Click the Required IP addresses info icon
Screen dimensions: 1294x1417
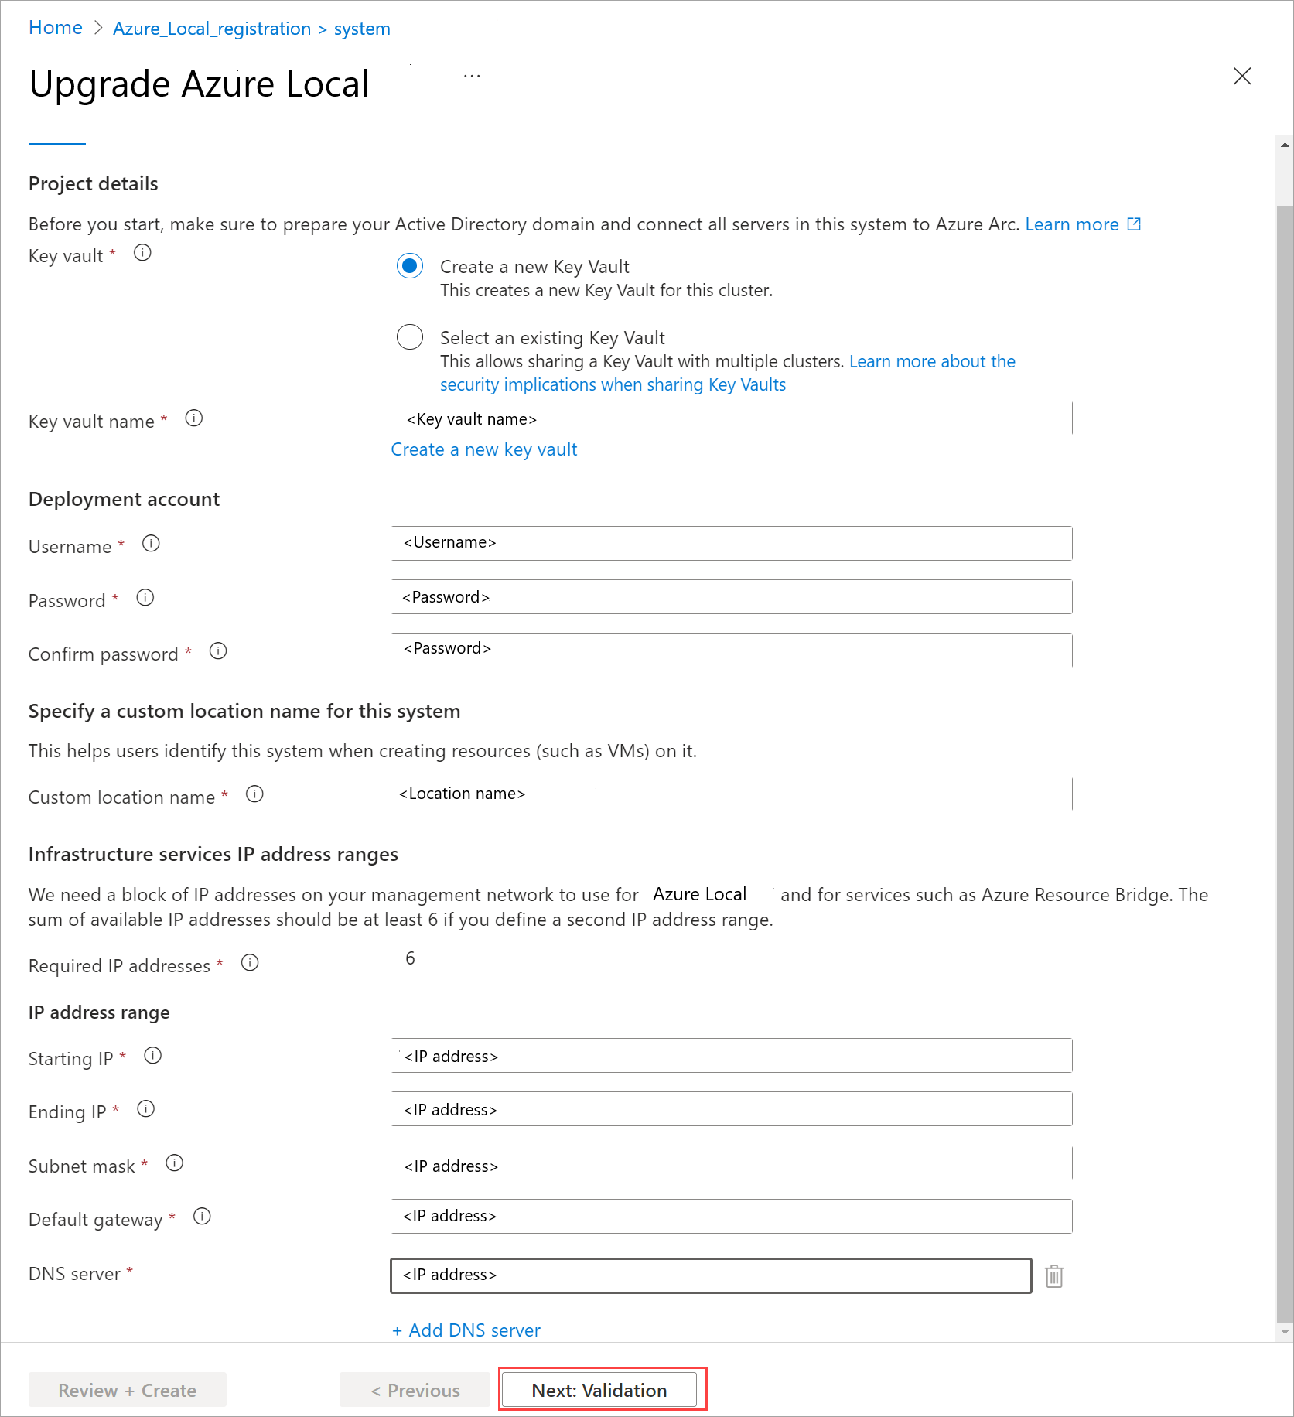point(250,963)
